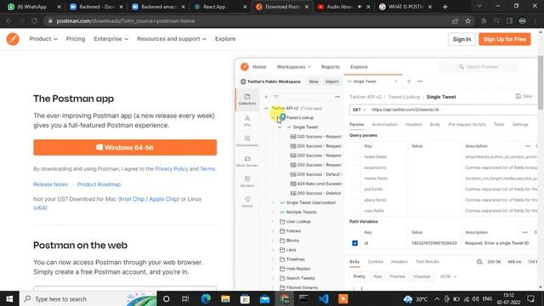Open the orange taskbar app icon
544x306 pixels.
343,298
